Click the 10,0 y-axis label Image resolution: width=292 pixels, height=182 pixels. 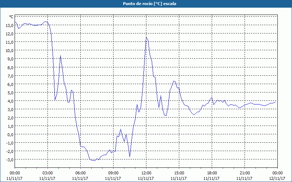9,51
